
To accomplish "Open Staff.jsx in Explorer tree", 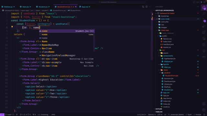I will 167,87.
